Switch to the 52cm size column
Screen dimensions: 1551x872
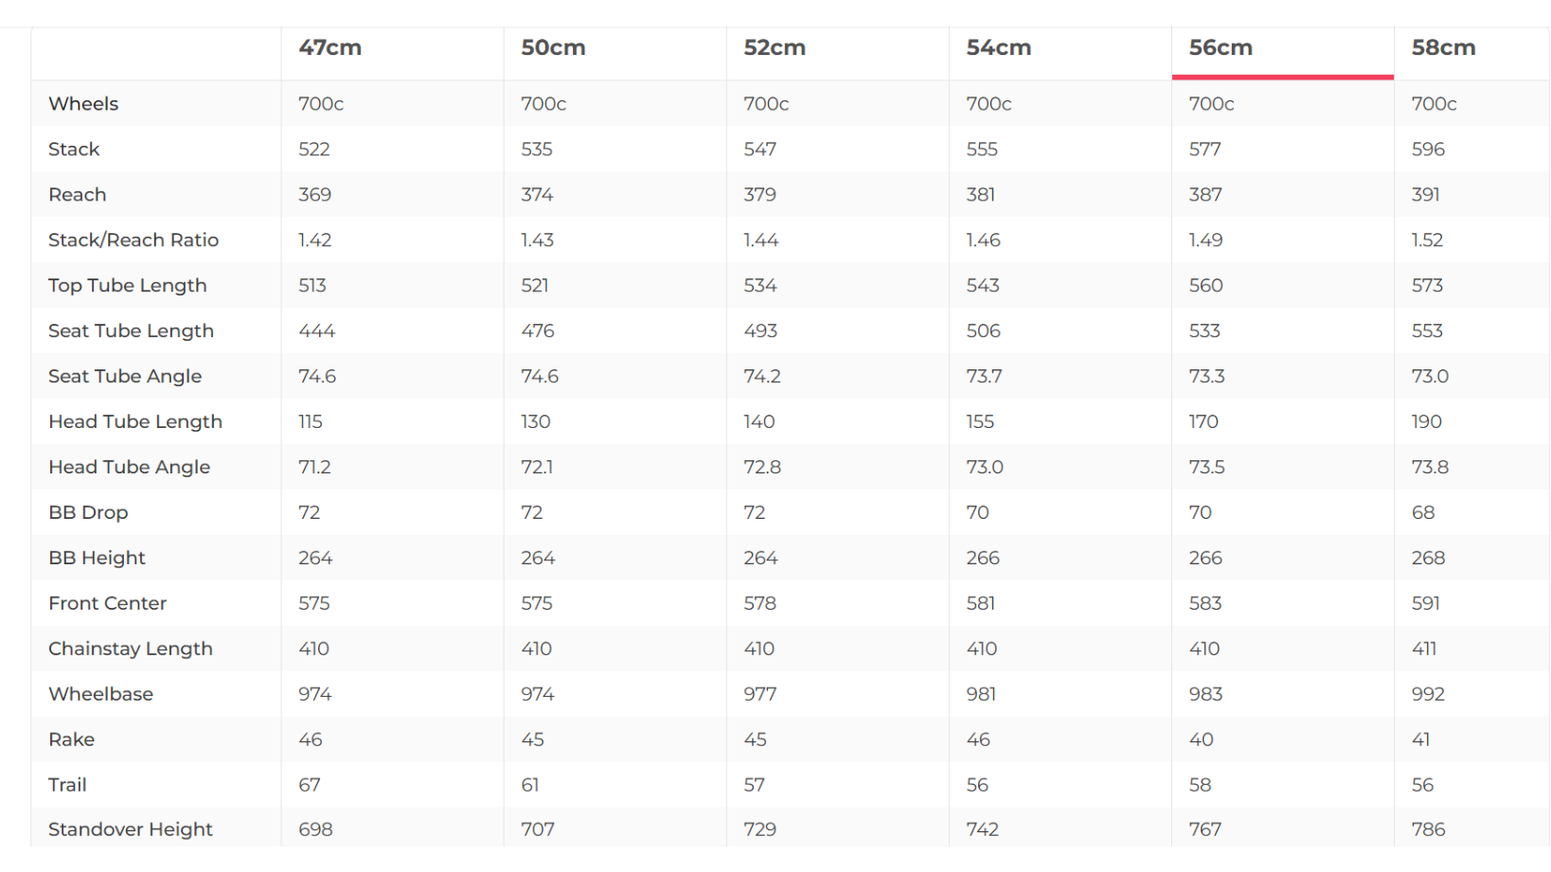point(775,48)
